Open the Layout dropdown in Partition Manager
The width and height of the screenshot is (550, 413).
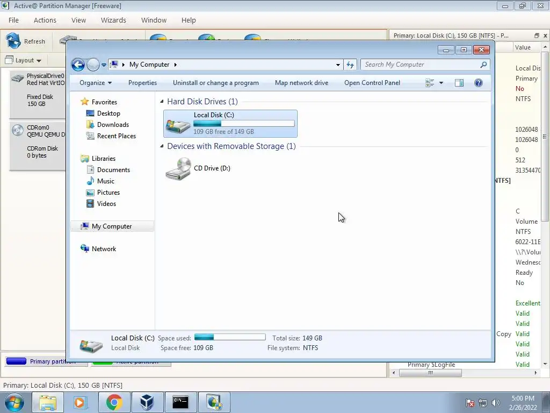[23, 60]
